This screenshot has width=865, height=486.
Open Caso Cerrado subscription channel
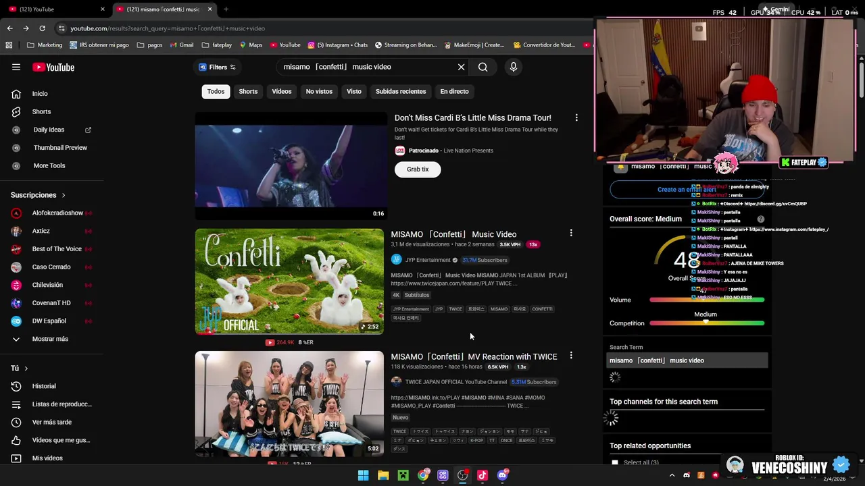click(x=51, y=267)
